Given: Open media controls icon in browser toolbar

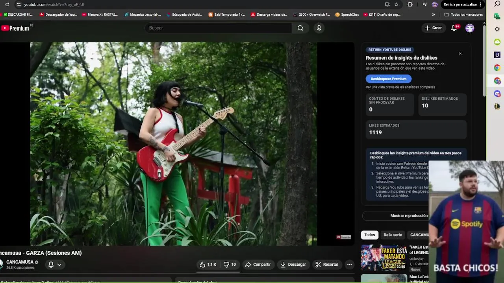Looking at the screenshot, I should pos(424,4).
